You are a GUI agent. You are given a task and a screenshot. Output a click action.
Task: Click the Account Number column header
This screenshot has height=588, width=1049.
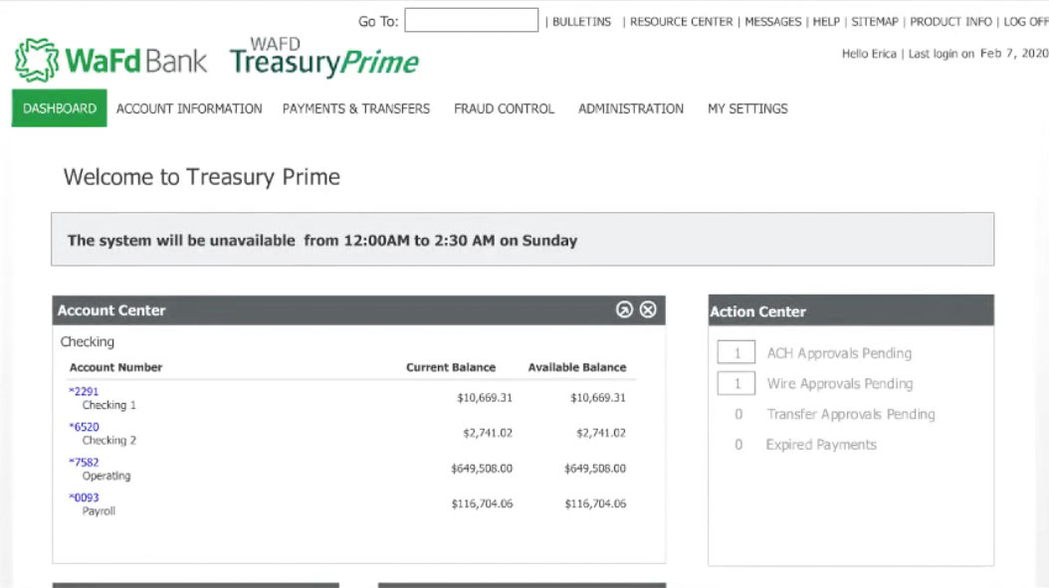[x=115, y=367]
